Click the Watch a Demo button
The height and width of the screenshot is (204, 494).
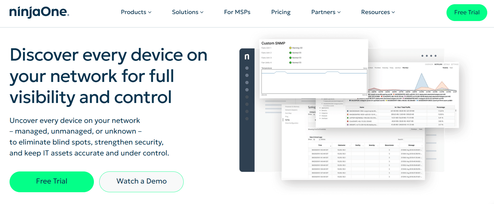tap(141, 182)
